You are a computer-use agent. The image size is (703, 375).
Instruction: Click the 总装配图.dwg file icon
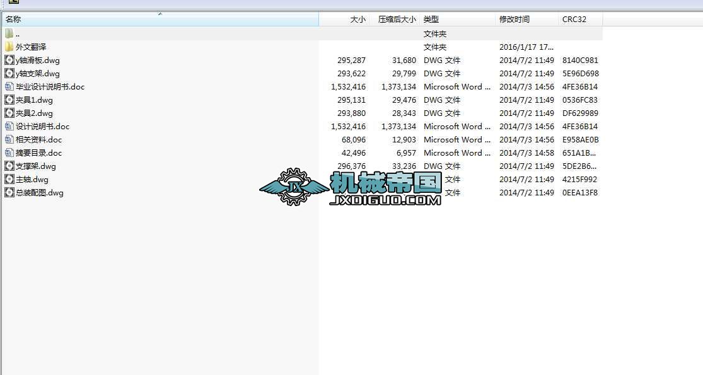(9, 192)
